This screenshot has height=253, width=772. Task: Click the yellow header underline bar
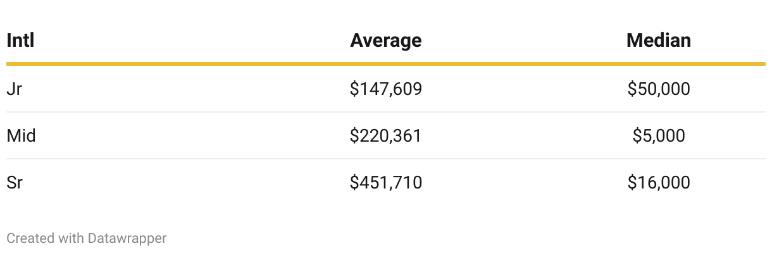tap(386, 64)
